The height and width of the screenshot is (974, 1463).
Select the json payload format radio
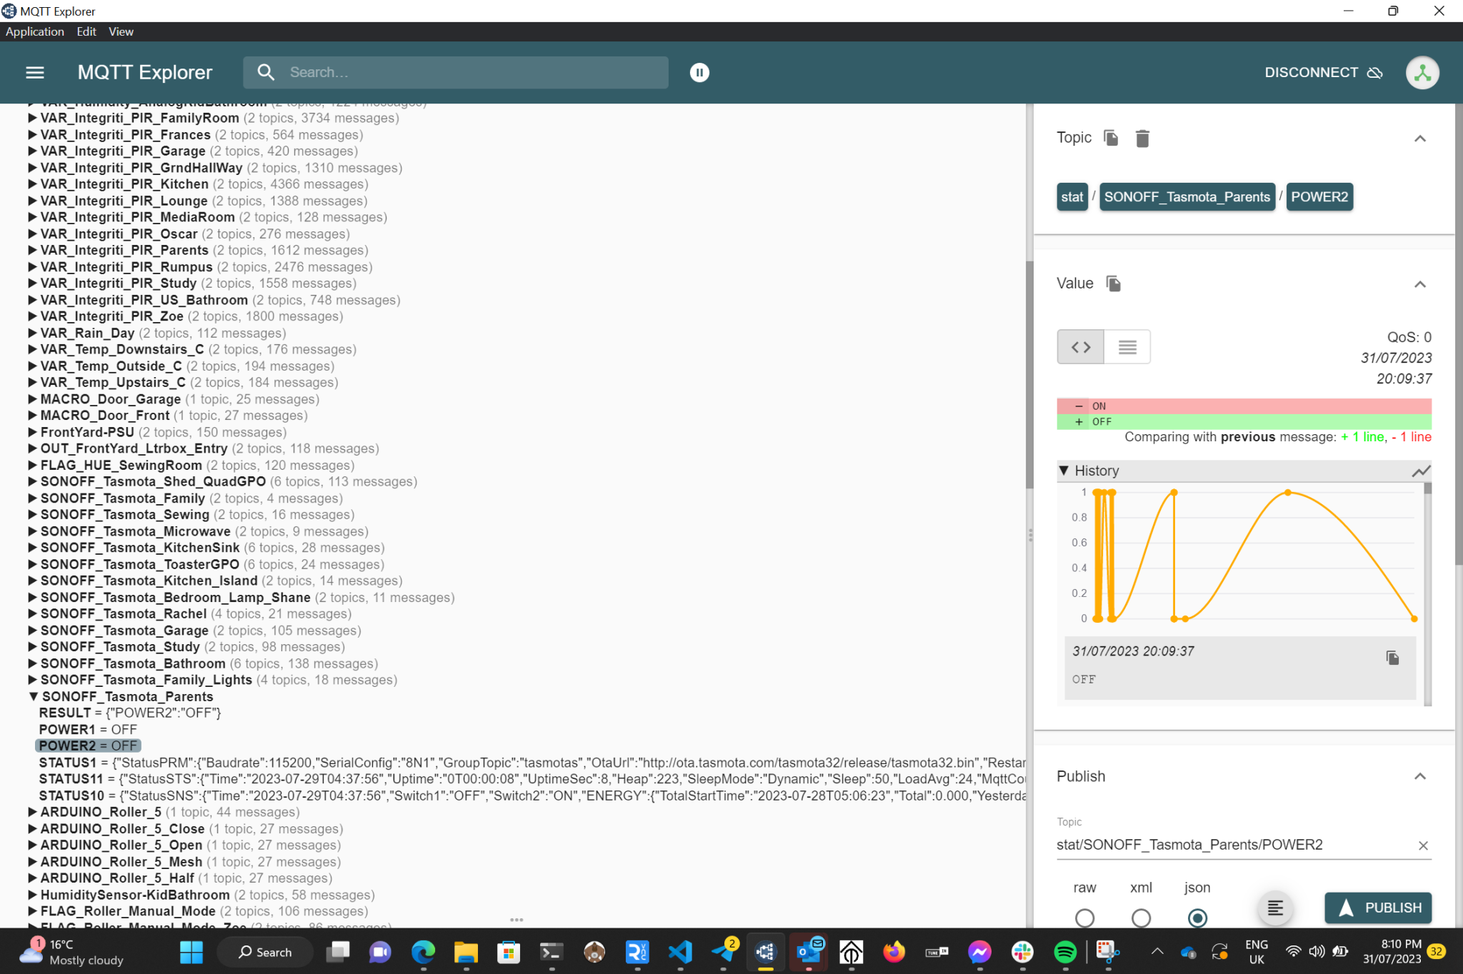[x=1197, y=918]
